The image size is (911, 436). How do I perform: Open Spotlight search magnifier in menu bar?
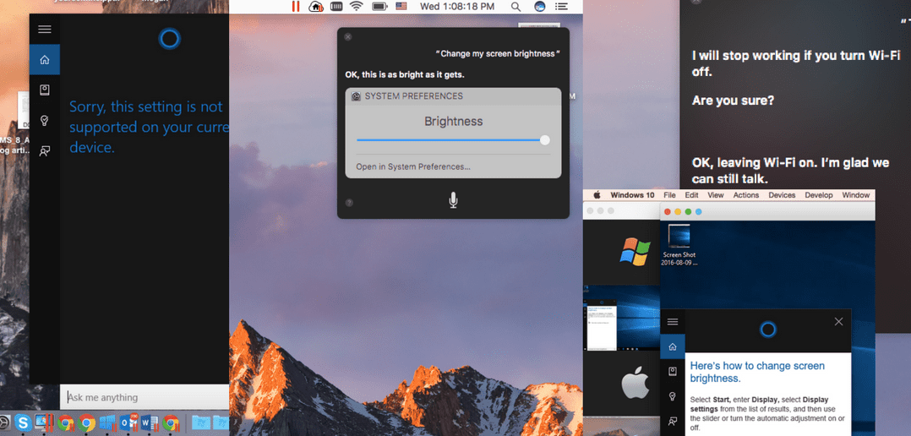(x=516, y=7)
